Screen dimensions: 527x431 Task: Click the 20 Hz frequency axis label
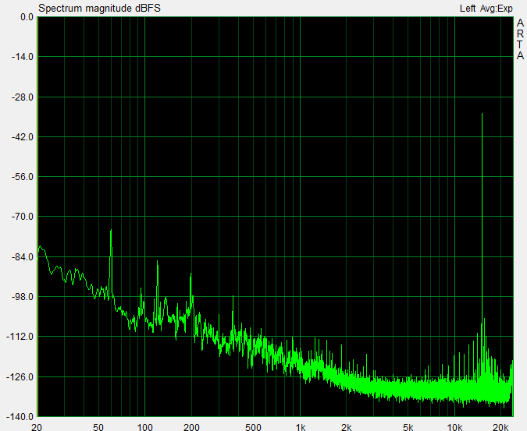click(x=37, y=427)
